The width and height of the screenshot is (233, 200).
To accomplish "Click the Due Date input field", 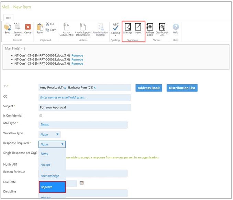I will coord(71,183).
